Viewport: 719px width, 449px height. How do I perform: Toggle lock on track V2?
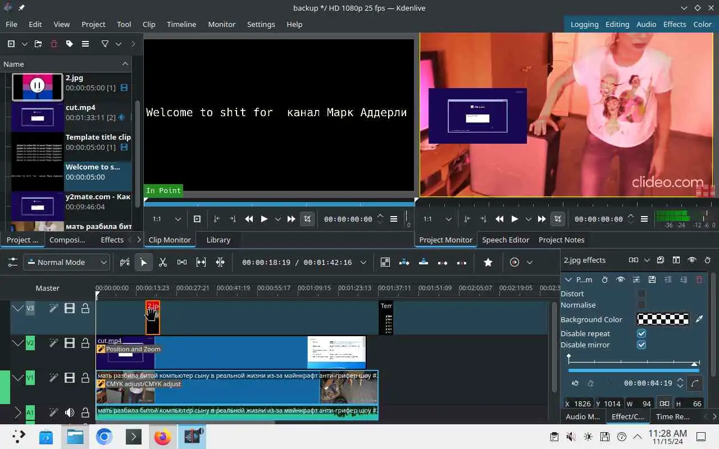[x=85, y=343]
